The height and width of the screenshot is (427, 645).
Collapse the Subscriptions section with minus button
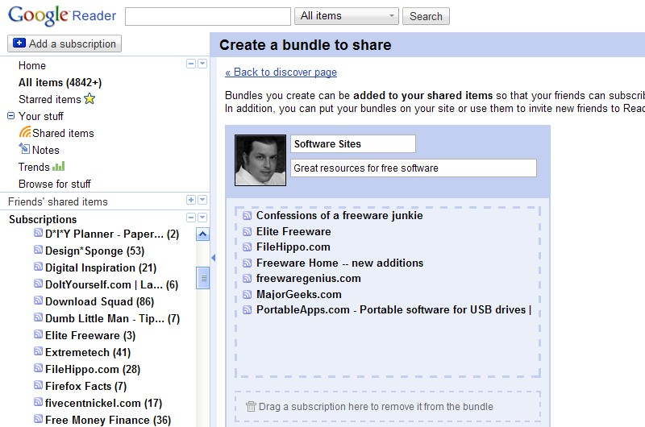[x=191, y=218]
